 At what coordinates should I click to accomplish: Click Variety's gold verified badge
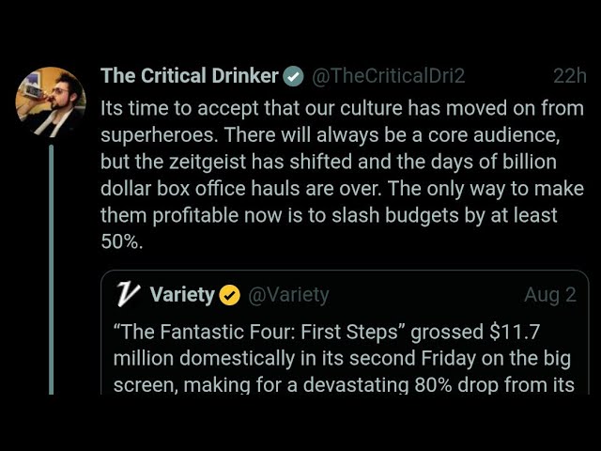click(230, 295)
